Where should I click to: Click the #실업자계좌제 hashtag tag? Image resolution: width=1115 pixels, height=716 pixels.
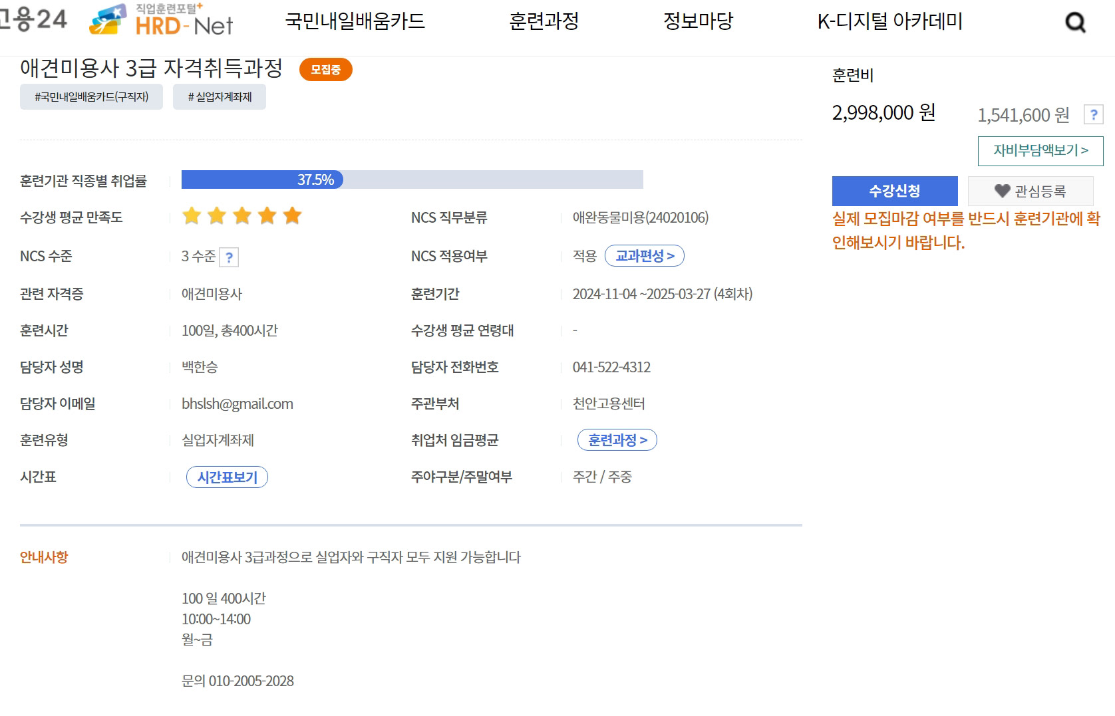220,97
